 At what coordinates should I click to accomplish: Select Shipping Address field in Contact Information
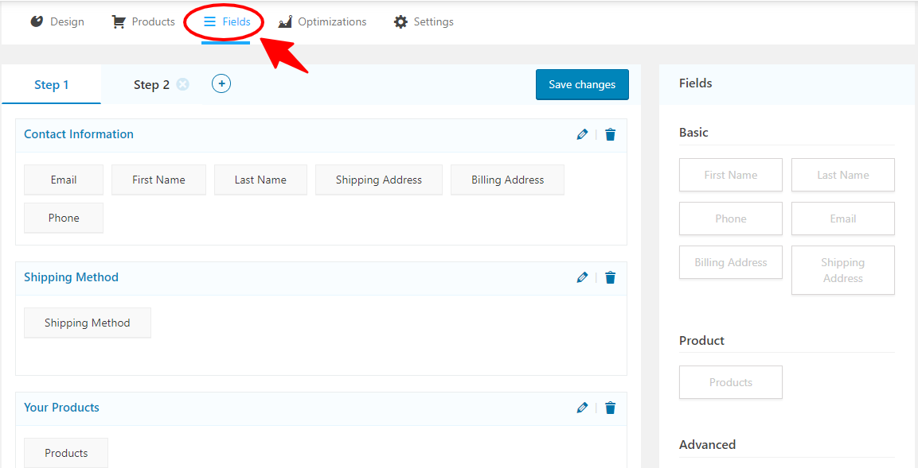[x=379, y=180]
